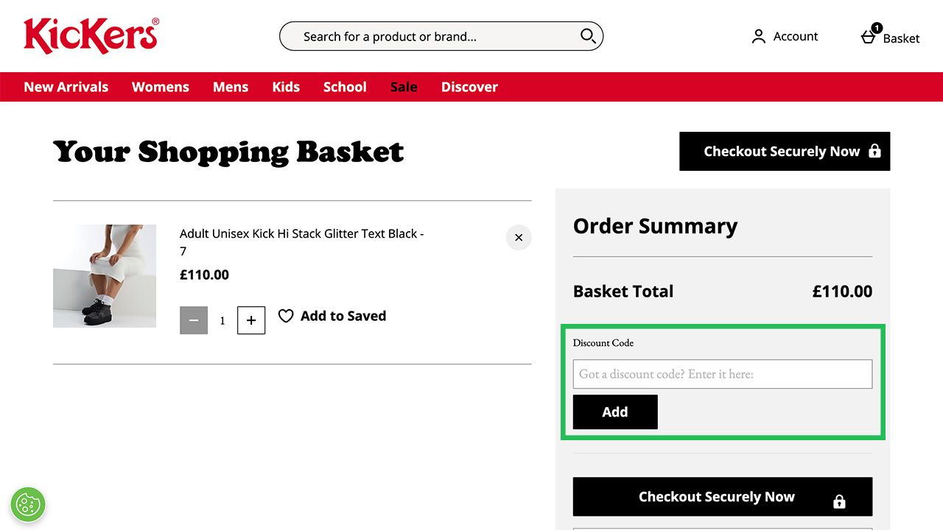The image size is (943, 530).
Task: Open the New Arrivals menu
Action: click(66, 87)
